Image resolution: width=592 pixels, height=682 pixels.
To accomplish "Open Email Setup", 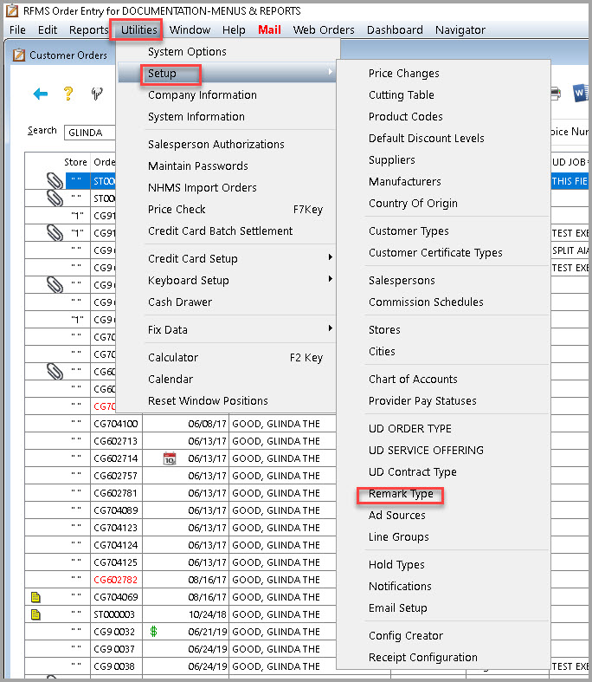I will [x=397, y=608].
